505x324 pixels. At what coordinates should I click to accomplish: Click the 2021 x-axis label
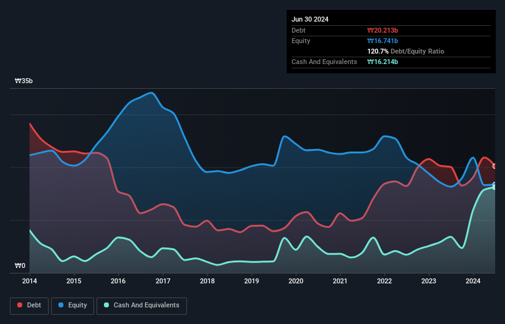point(340,281)
